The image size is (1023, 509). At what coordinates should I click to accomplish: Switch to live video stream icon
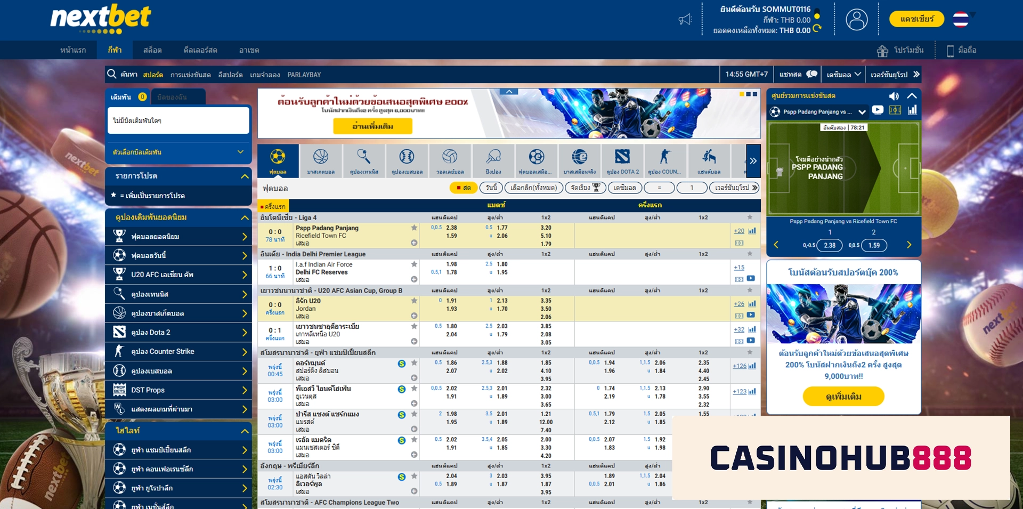pyautogui.click(x=878, y=110)
